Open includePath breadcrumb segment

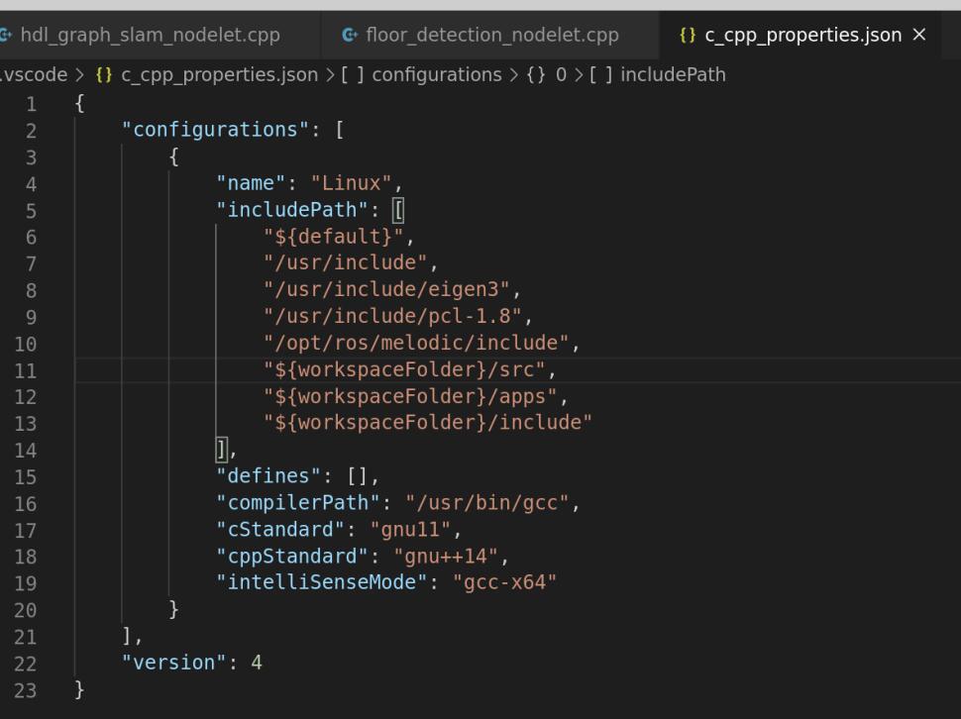tap(673, 74)
